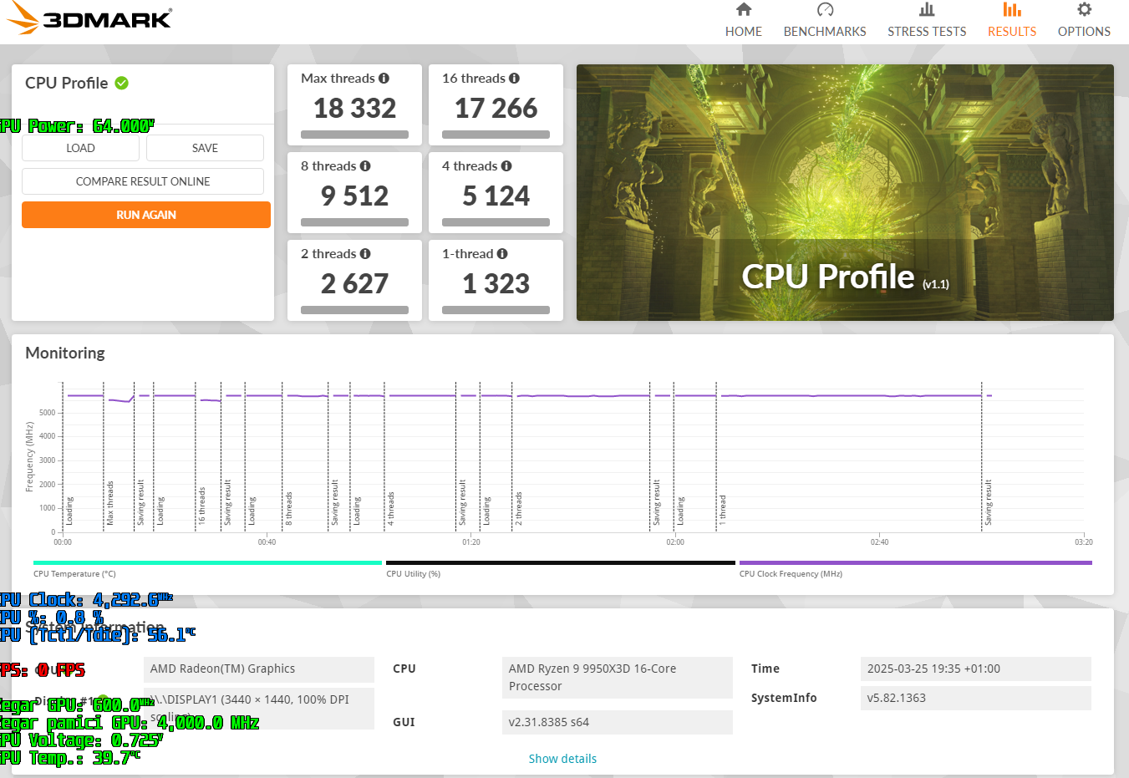Open Options via the gear icon
This screenshot has width=1129, height=778.
point(1084,10)
